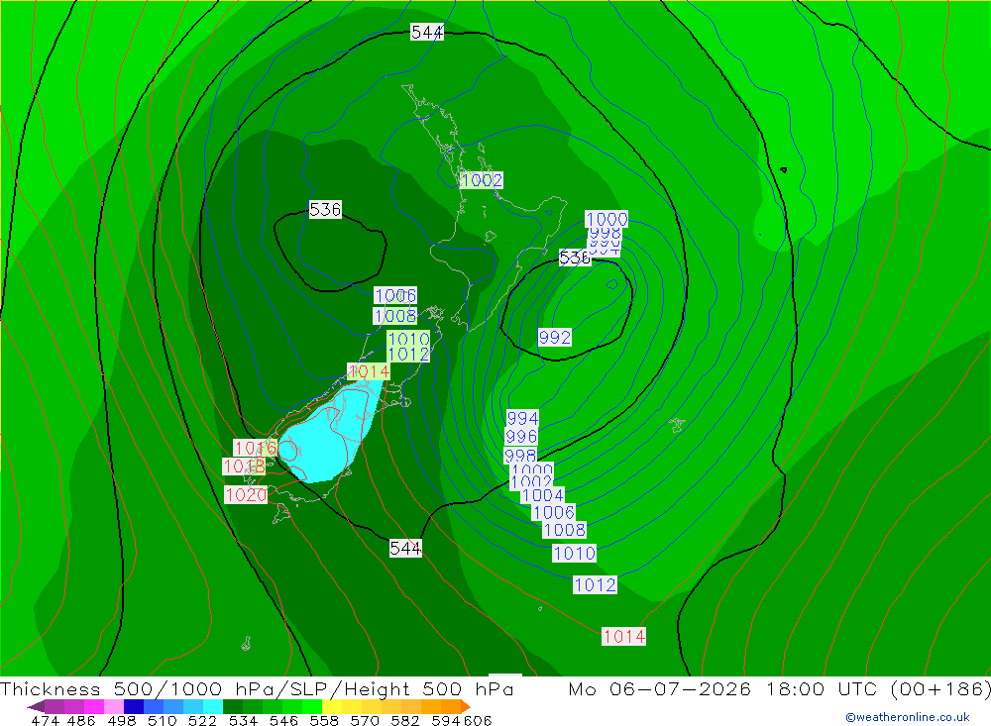991x726 pixels.
Task: Select the 1012 label above lower 1014
Action: 595,585
